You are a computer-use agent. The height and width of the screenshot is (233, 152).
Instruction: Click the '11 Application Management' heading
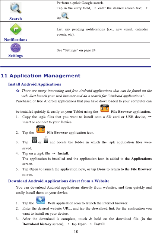pyautogui.click(x=41, y=76)
